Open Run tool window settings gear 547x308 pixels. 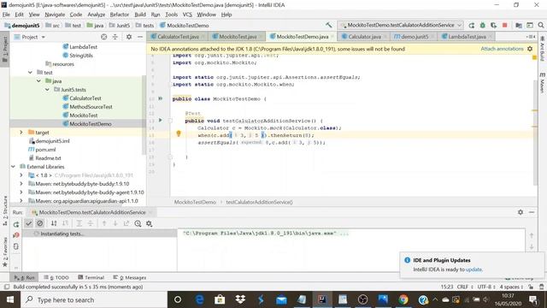tap(521, 212)
